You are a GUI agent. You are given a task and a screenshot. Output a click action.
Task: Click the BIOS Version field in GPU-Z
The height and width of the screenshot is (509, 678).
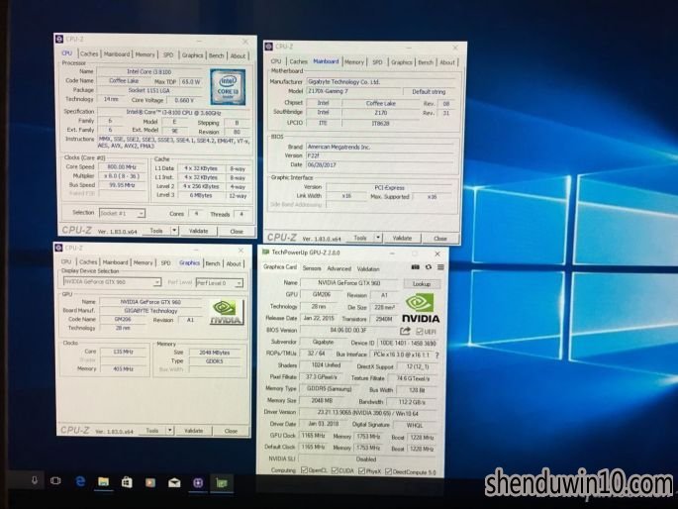coord(348,330)
